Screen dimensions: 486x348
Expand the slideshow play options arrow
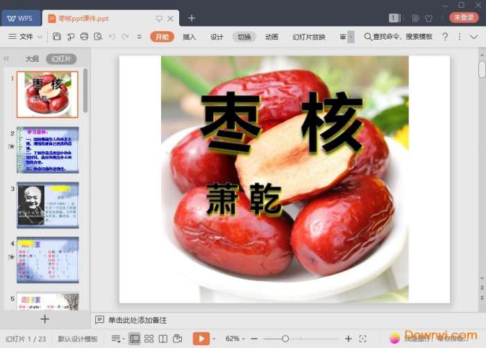tap(214, 339)
